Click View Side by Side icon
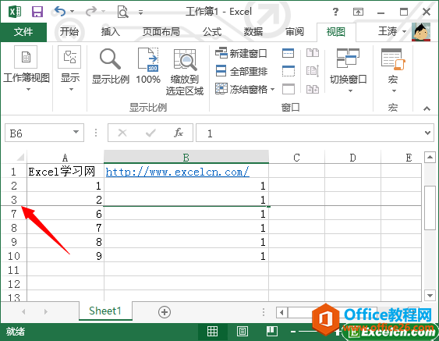This screenshot has width=439, height=341. pos(313,53)
